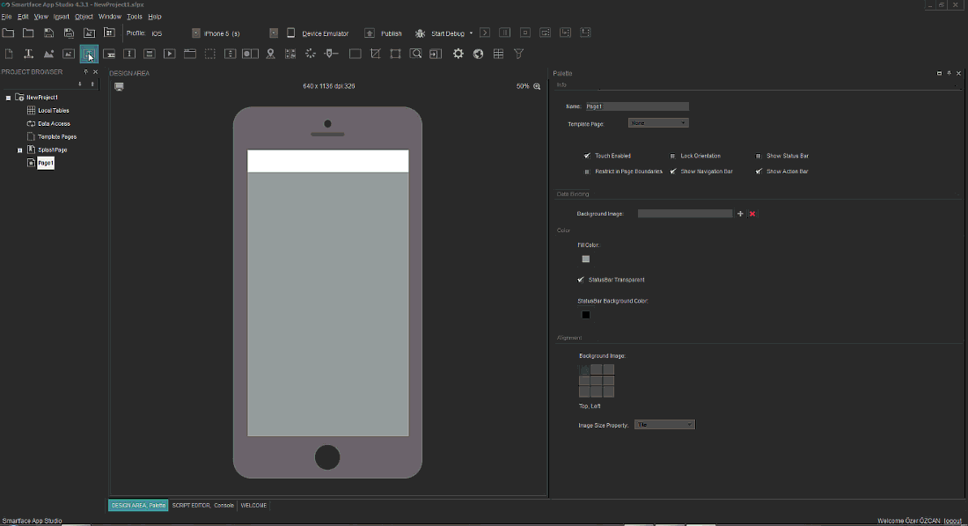Enable the Show Status Bar checkbox
968x526 pixels.
click(x=759, y=156)
